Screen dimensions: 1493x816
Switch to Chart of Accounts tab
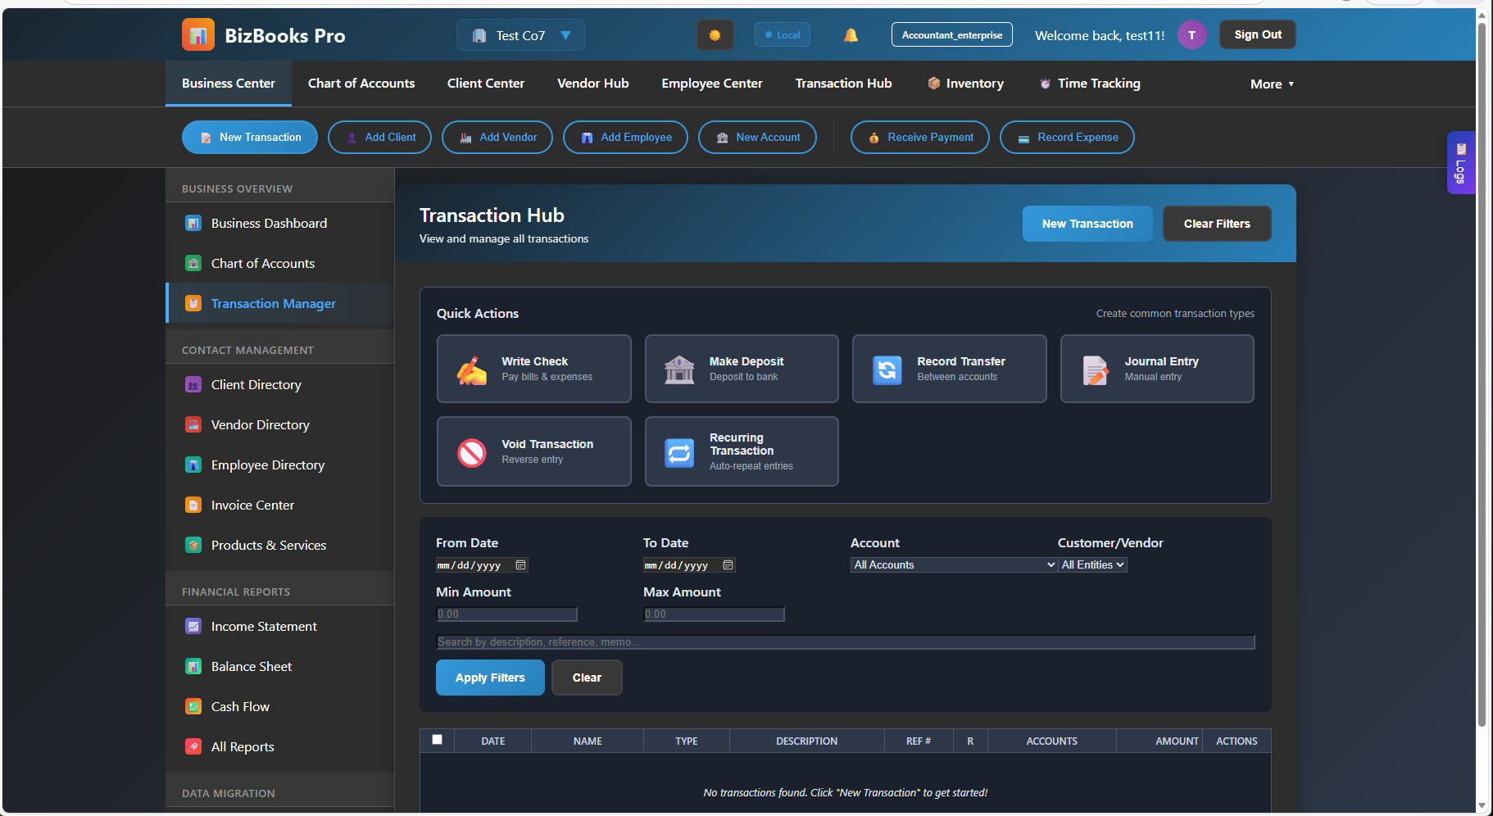(x=361, y=84)
